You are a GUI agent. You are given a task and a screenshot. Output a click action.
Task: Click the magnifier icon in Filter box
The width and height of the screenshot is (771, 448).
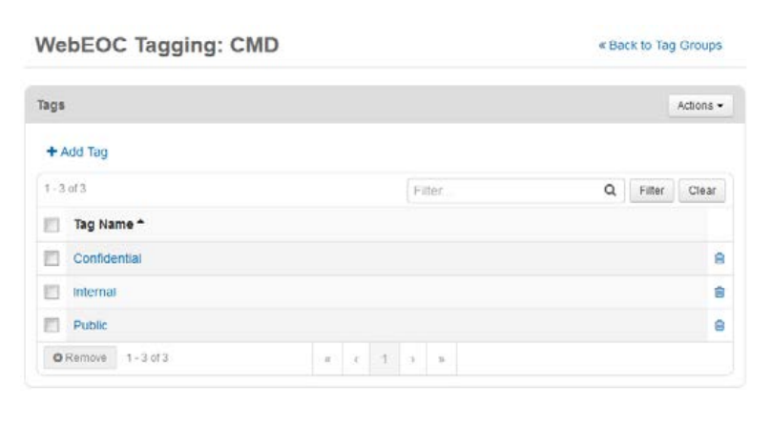[x=611, y=191]
